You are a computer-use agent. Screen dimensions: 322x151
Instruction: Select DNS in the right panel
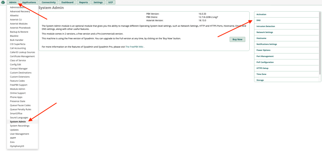click(x=258, y=20)
